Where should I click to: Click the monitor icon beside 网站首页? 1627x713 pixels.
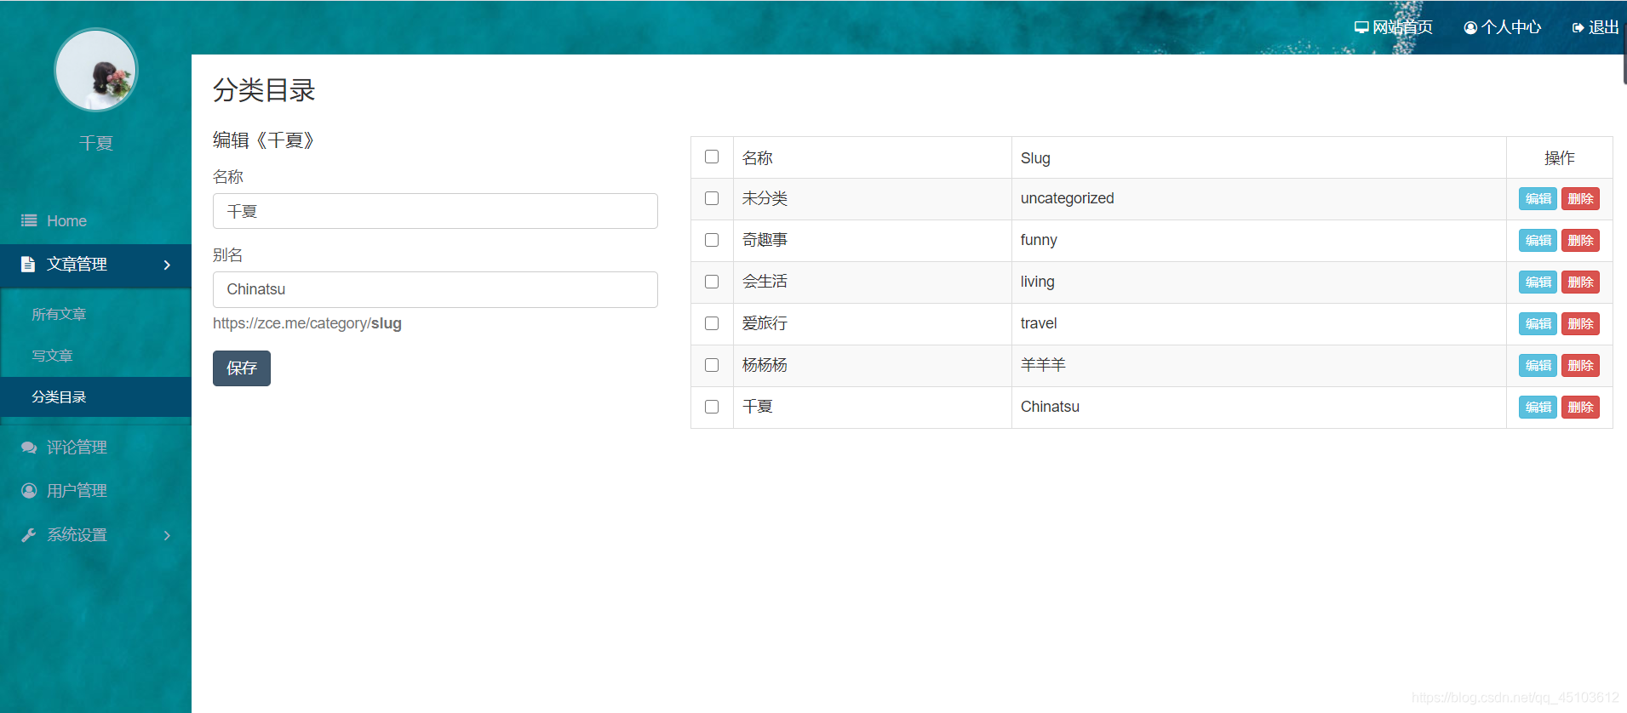1361,27
